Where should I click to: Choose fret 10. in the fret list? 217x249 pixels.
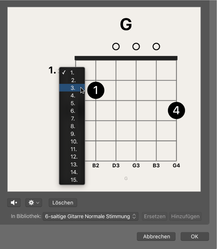click(74, 141)
